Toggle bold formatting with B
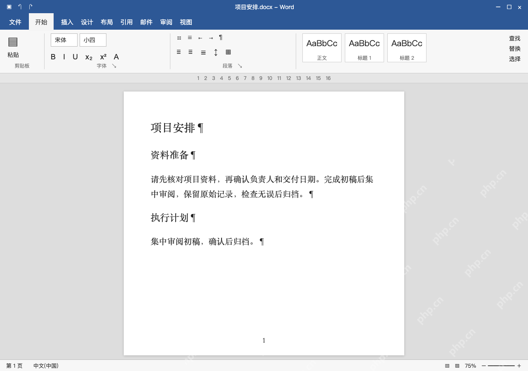528x371 pixels. pyautogui.click(x=53, y=57)
